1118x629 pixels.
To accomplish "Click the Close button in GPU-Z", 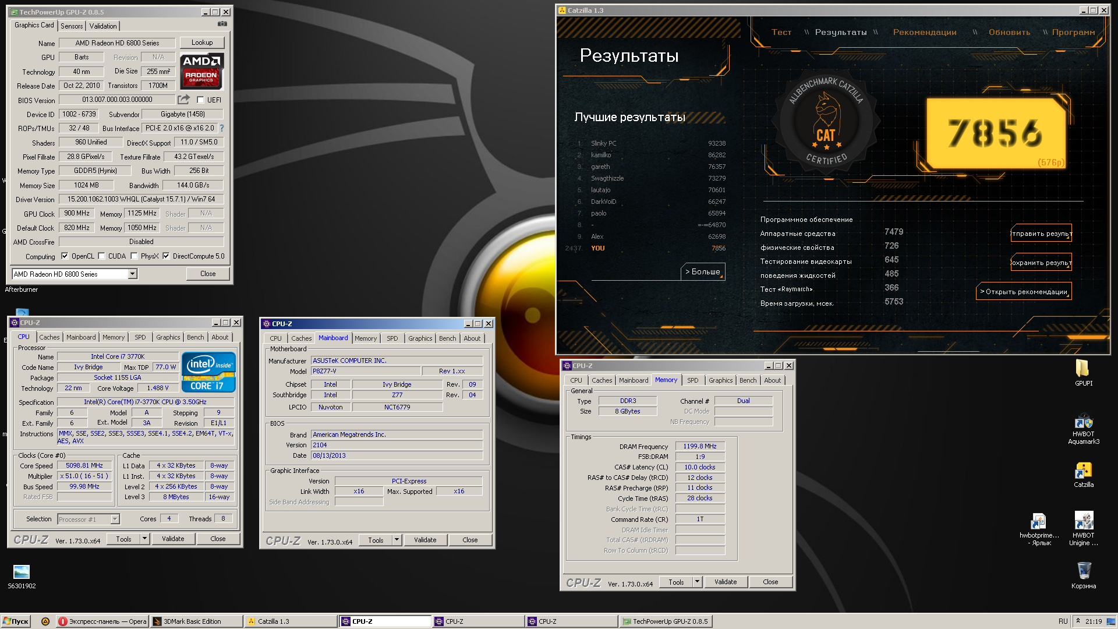I will 208,274.
